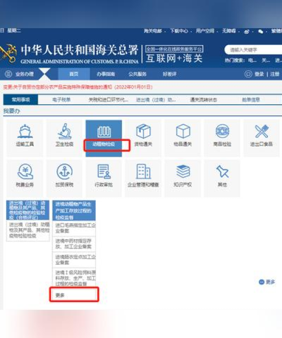Open the 下载中心 link in top bar
The image size is (282, 338).
(179, 31)
